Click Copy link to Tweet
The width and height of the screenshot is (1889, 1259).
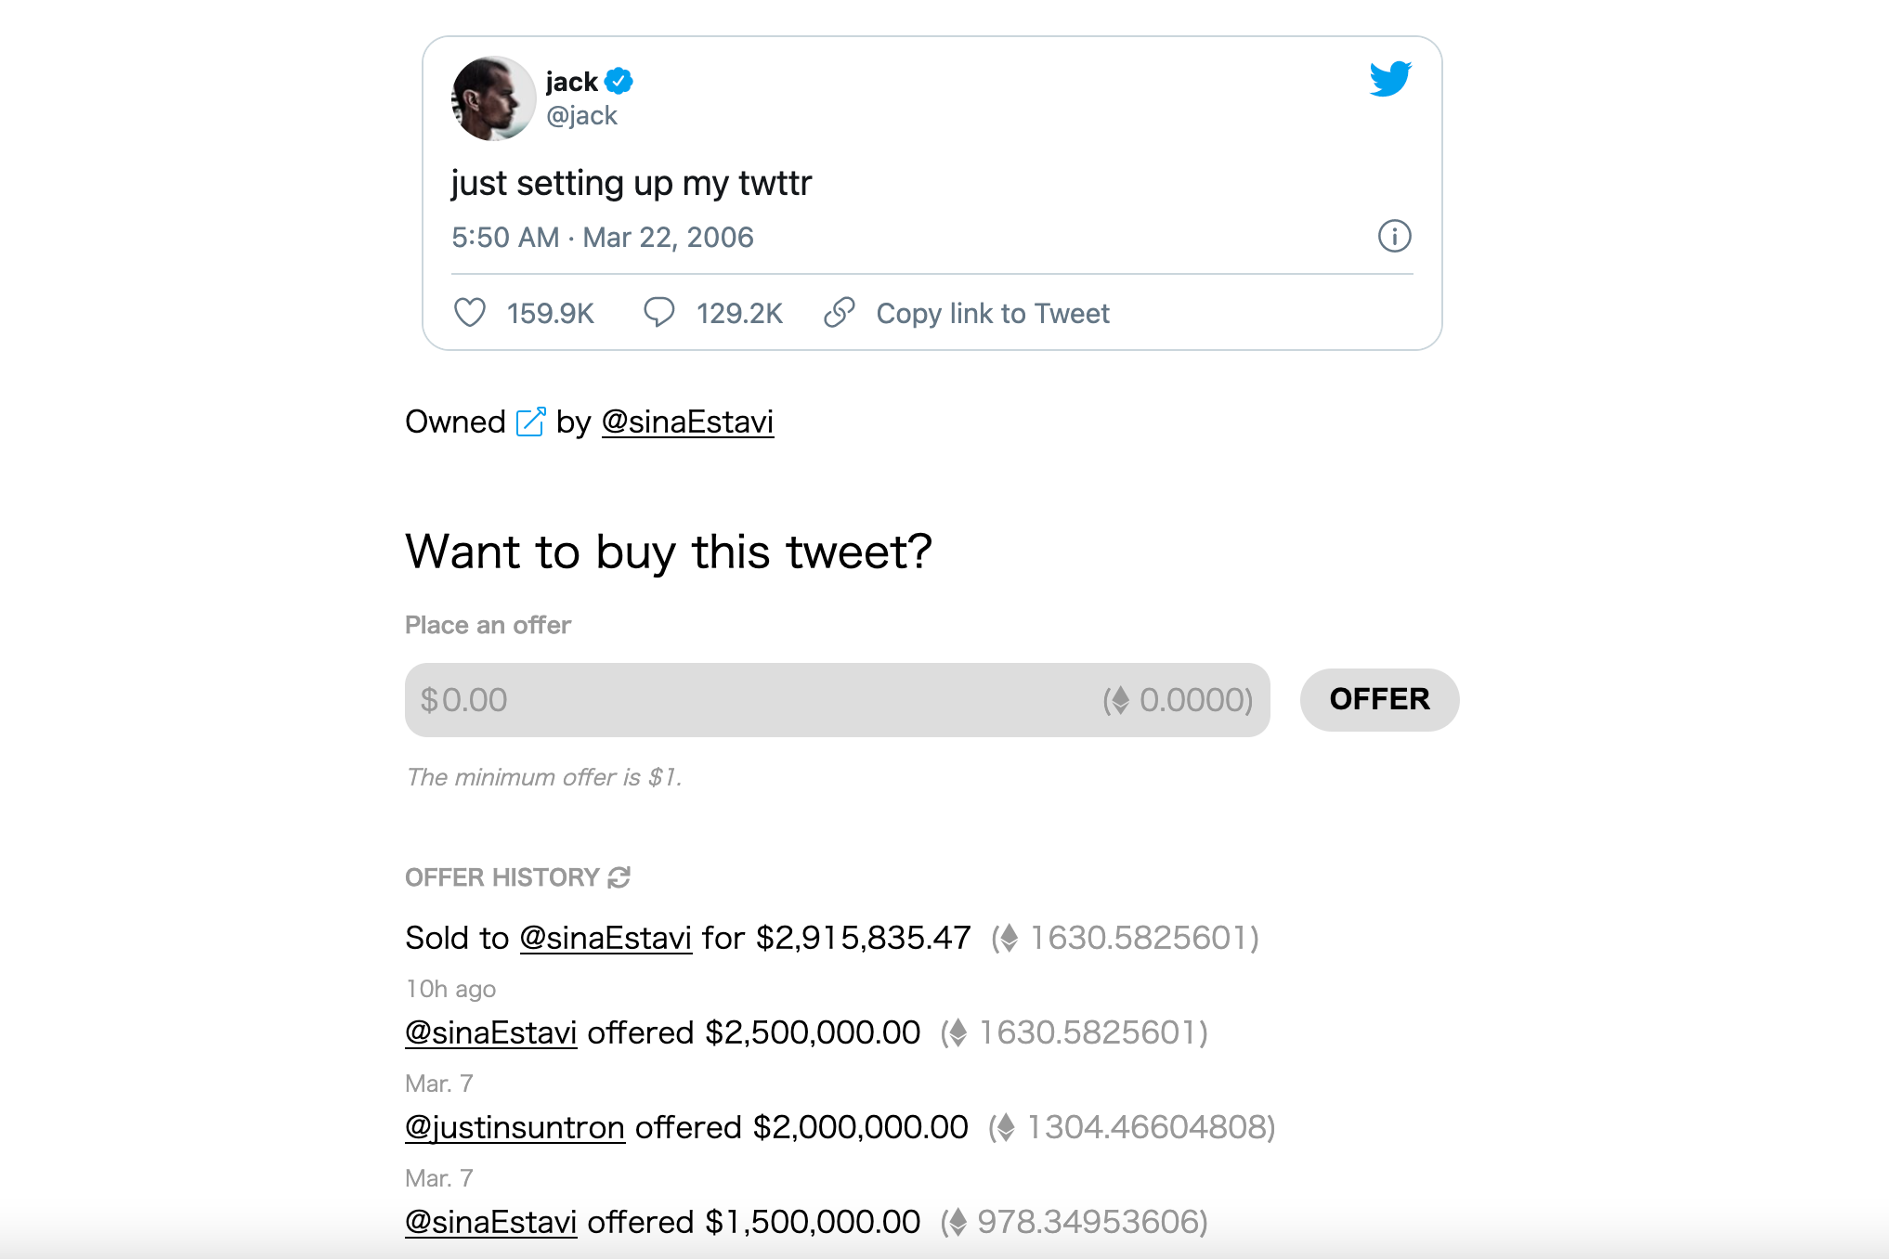tap(992, 314)
